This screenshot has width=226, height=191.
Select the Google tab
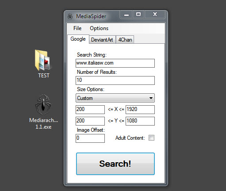[78, 39]
